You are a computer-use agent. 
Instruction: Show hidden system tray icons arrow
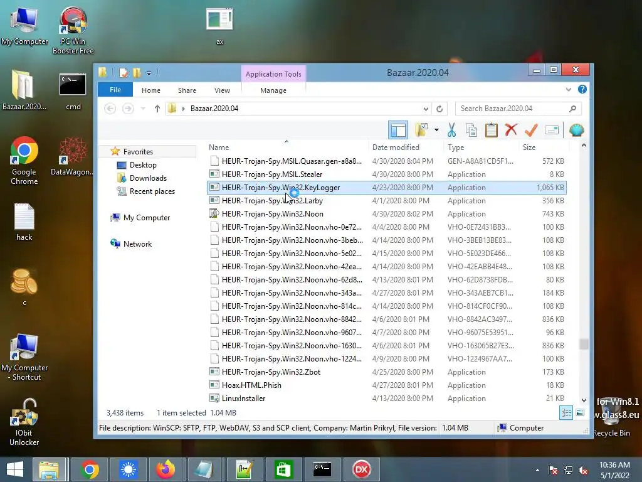[x=537, y=470]
